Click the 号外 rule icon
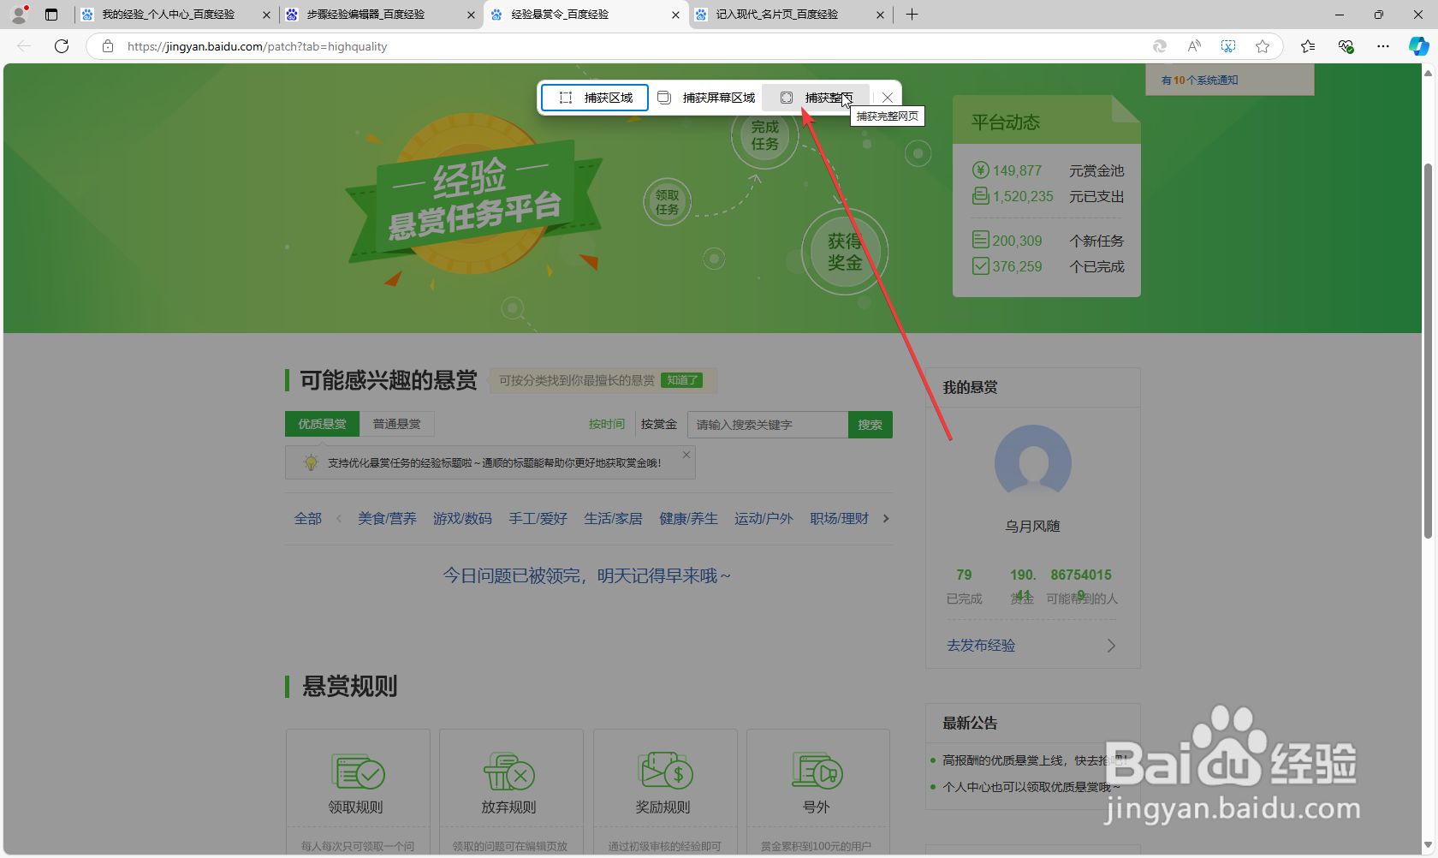The height and width of the screenshot is (858, 1438). (817, 772)
